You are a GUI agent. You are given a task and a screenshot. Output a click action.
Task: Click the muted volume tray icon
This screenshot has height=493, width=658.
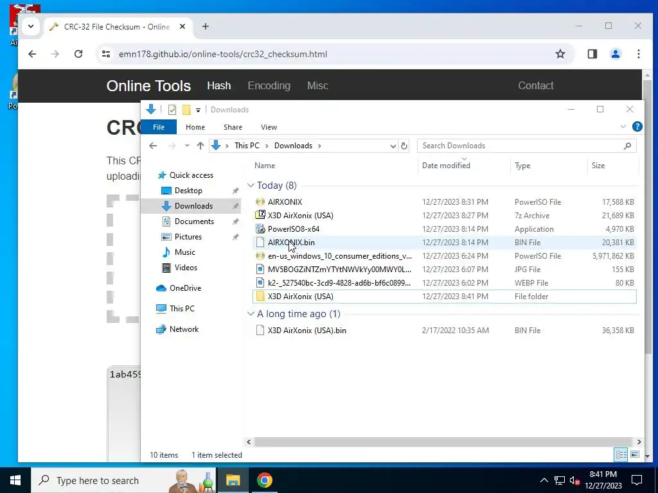click(x=575, y=480)
